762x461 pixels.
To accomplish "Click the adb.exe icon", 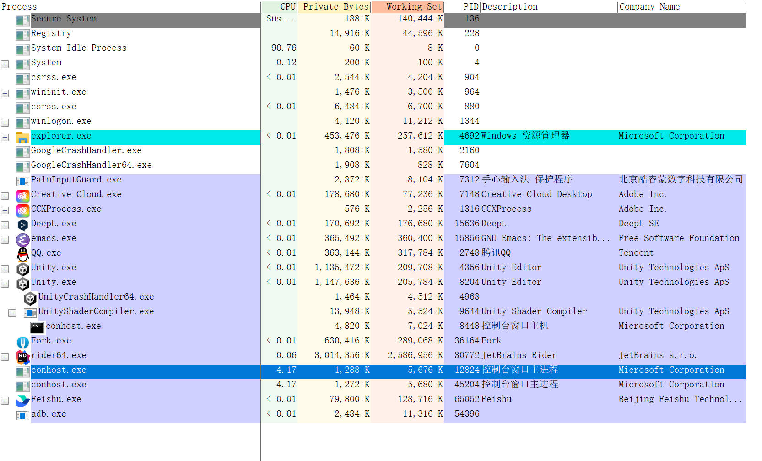I will click(22, 415).
